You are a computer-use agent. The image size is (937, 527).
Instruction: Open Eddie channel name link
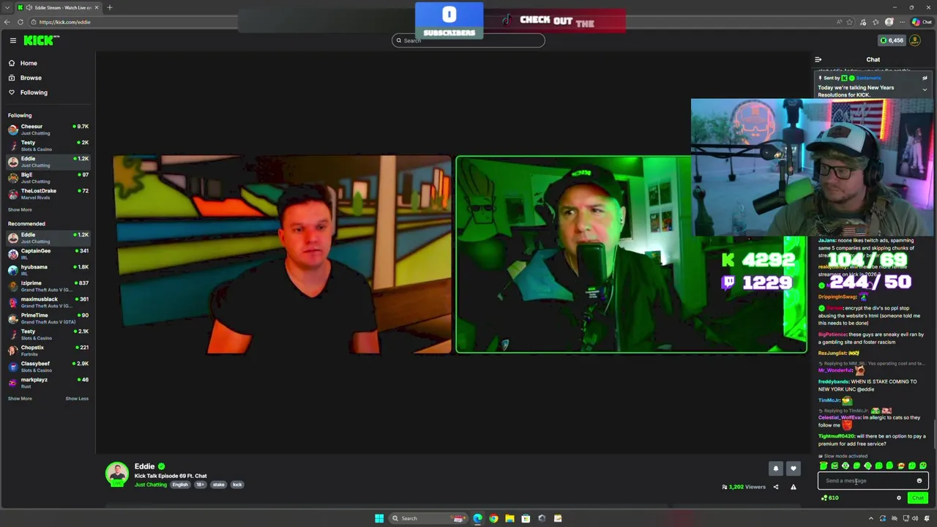point(144,466)
